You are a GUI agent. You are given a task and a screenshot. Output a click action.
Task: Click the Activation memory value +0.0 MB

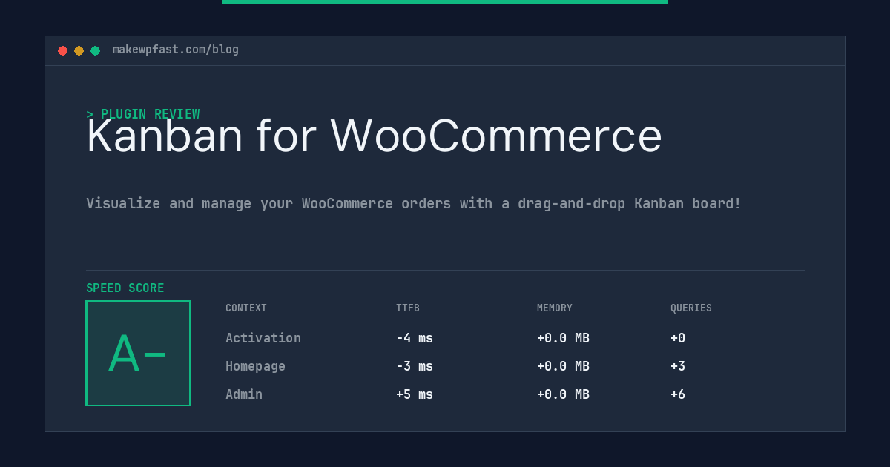563,338
